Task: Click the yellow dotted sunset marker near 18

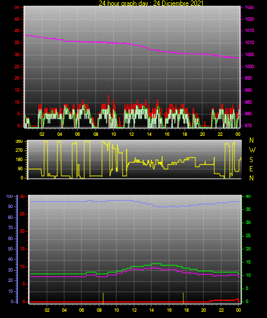Action: (183, 298)
